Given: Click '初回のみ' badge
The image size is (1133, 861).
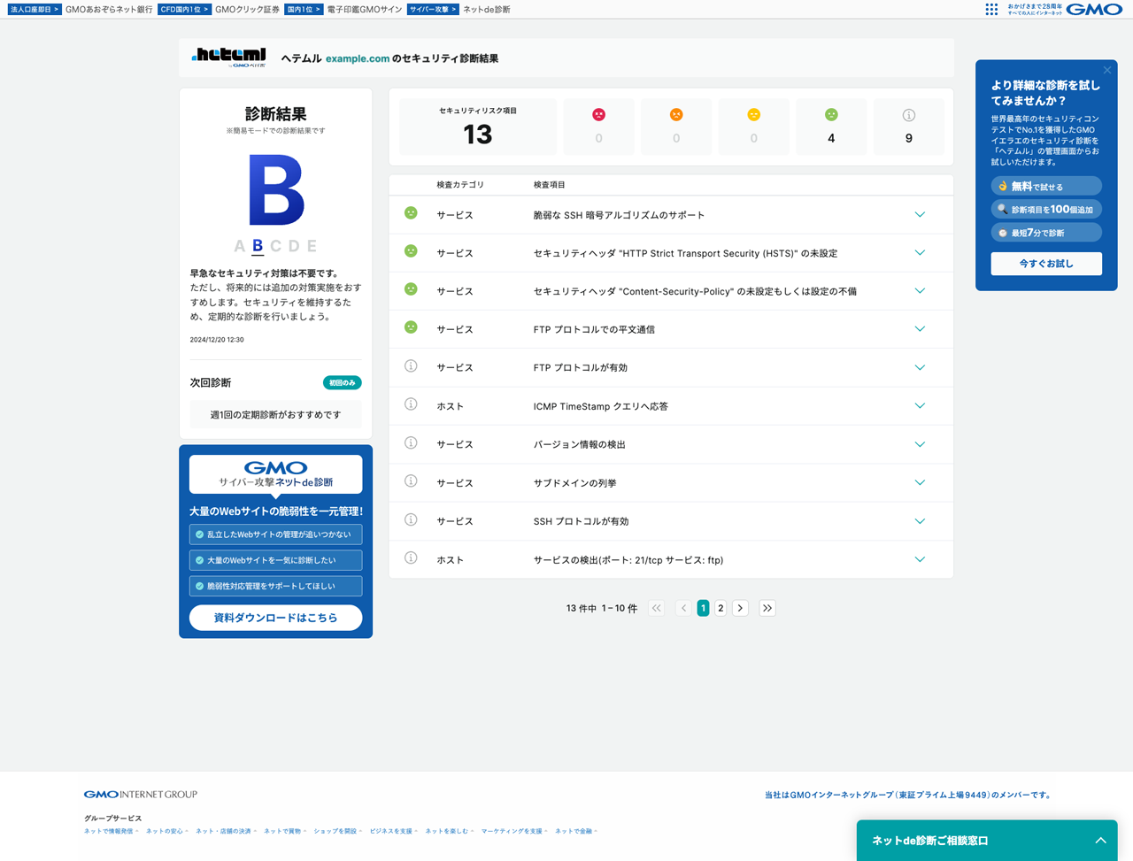Looking at the screenshot, I should (342, 382).
